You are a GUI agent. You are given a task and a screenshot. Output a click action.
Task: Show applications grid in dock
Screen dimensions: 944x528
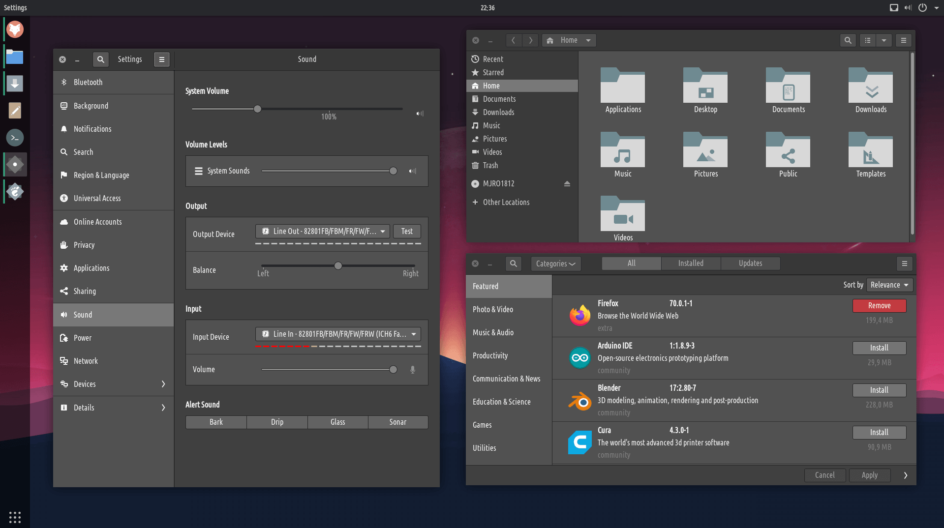[x=15, y=517]
